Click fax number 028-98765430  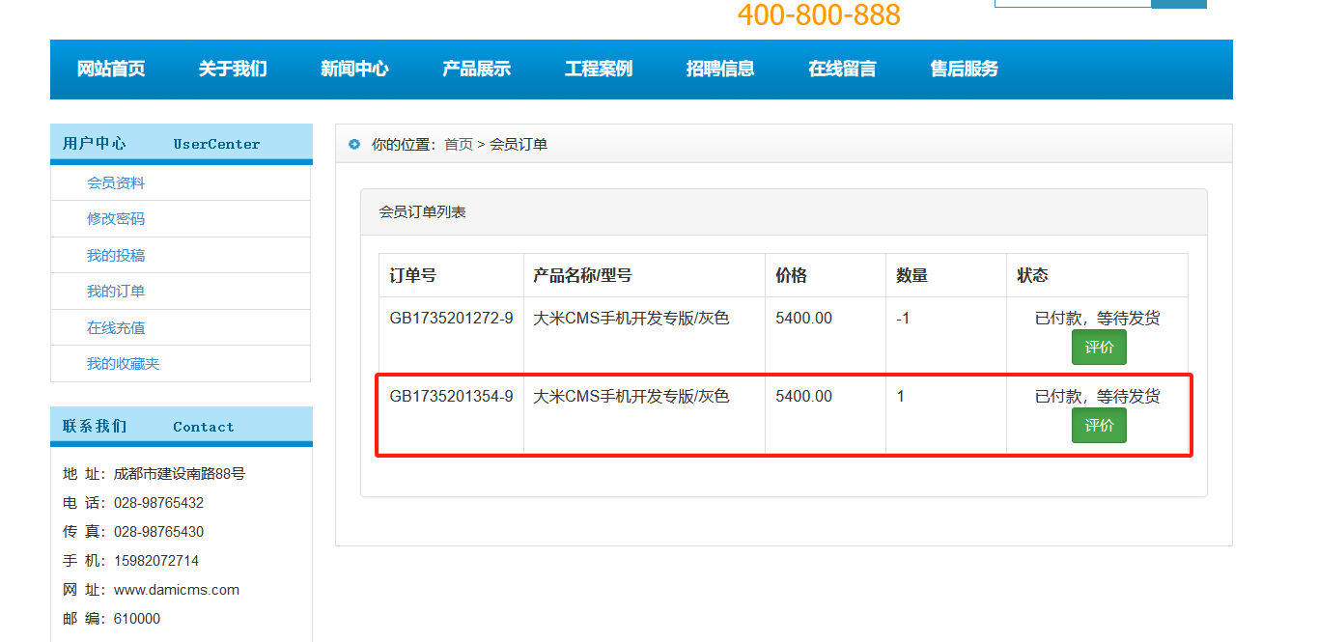pyautogui.click(x=158, y=532)
